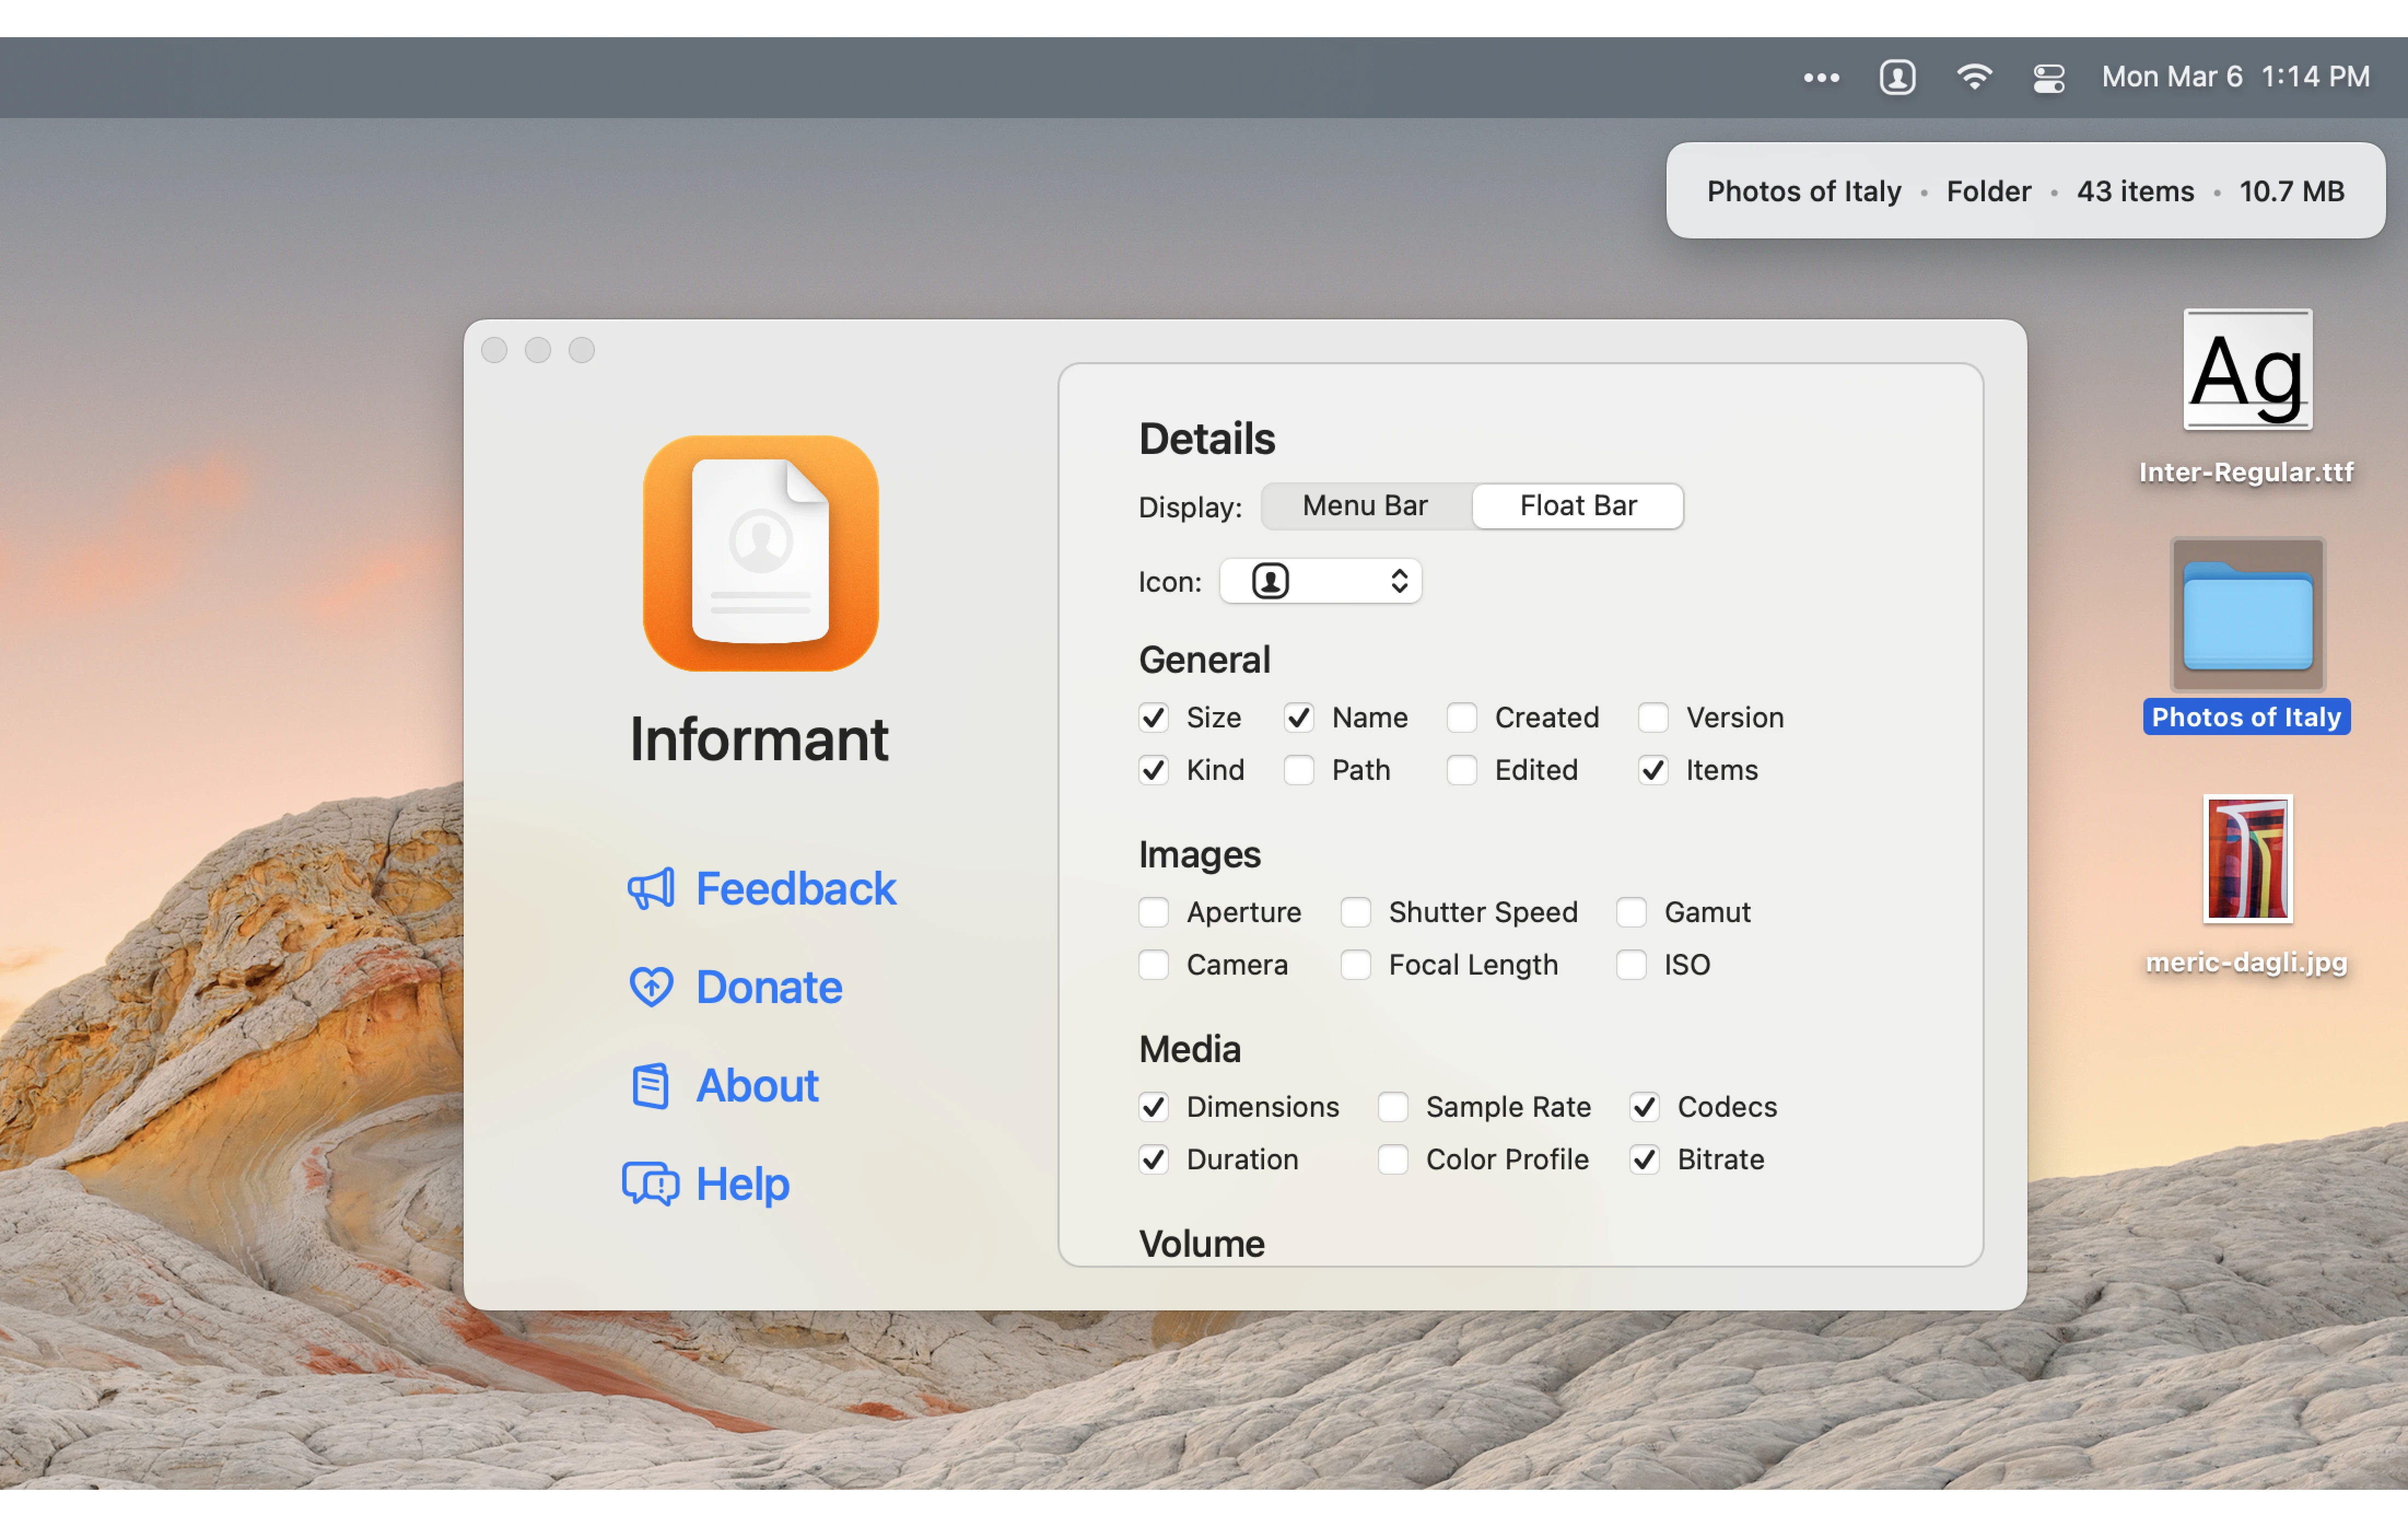Open the Control Center menu bar icon
This screenshot has width=2408, height=1527.
[x=2048, y=77]
